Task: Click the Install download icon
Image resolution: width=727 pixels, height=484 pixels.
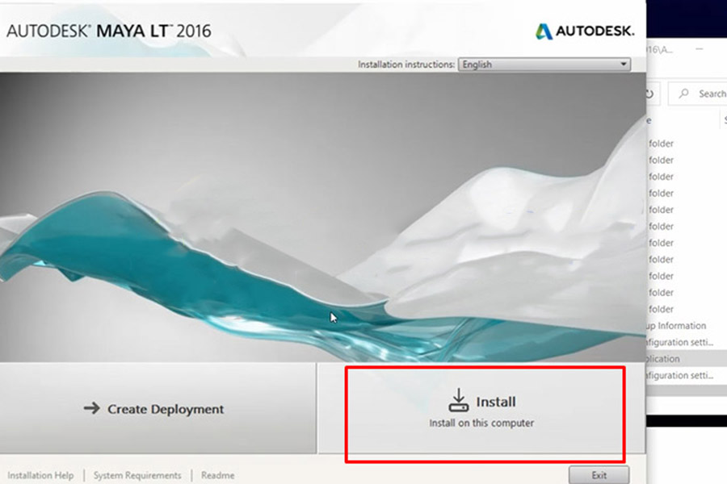Action: tap(459, 400)
